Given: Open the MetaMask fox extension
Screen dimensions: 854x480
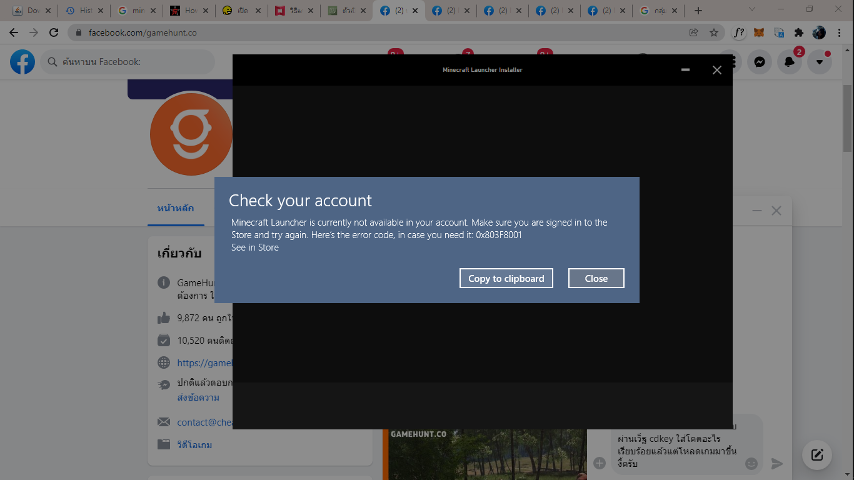Looking at the screenshot, I should (x=759, y=32).
